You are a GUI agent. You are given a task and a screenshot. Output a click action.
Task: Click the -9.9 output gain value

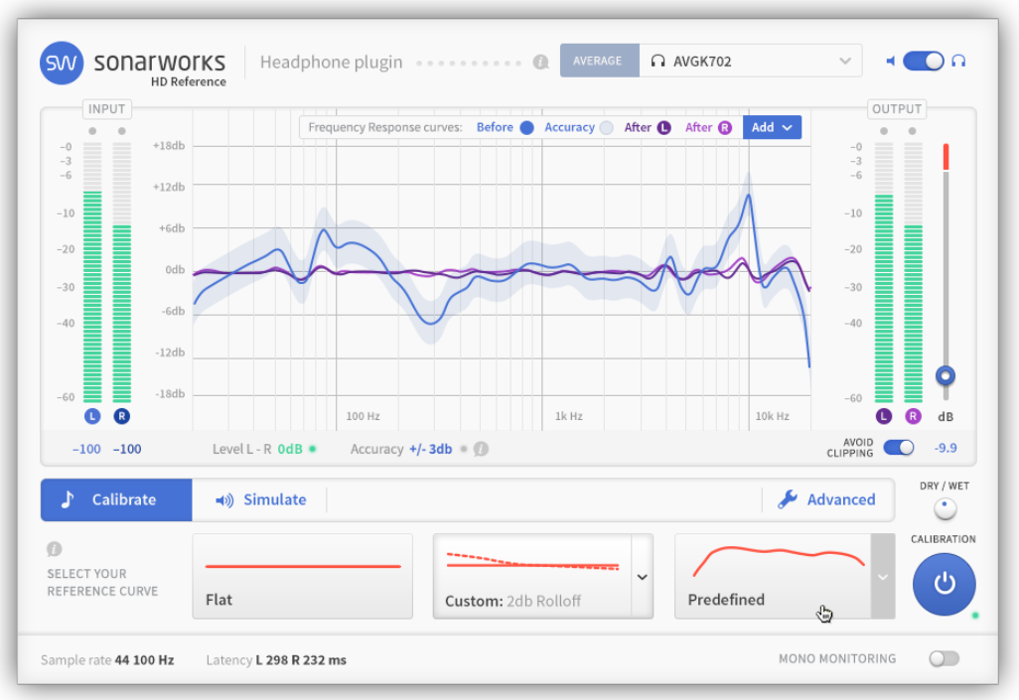coord(946,448)
